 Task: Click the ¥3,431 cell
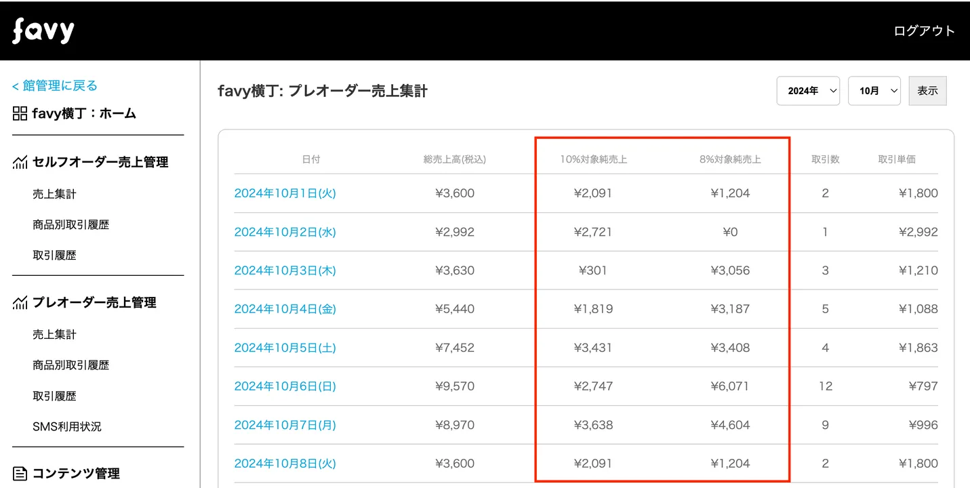coord(593,348)
